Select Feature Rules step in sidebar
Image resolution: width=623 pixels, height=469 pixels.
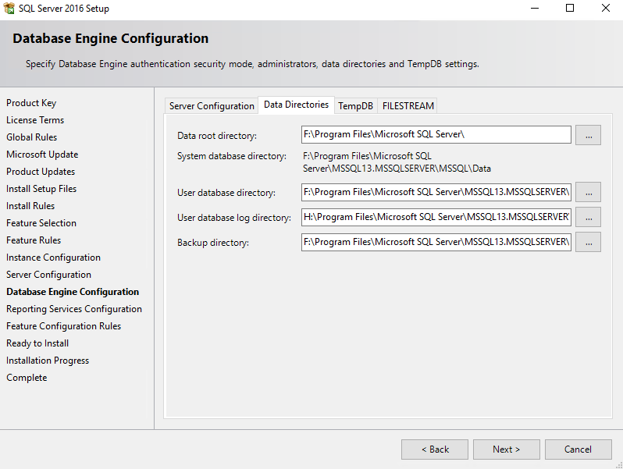click(34, 240)
